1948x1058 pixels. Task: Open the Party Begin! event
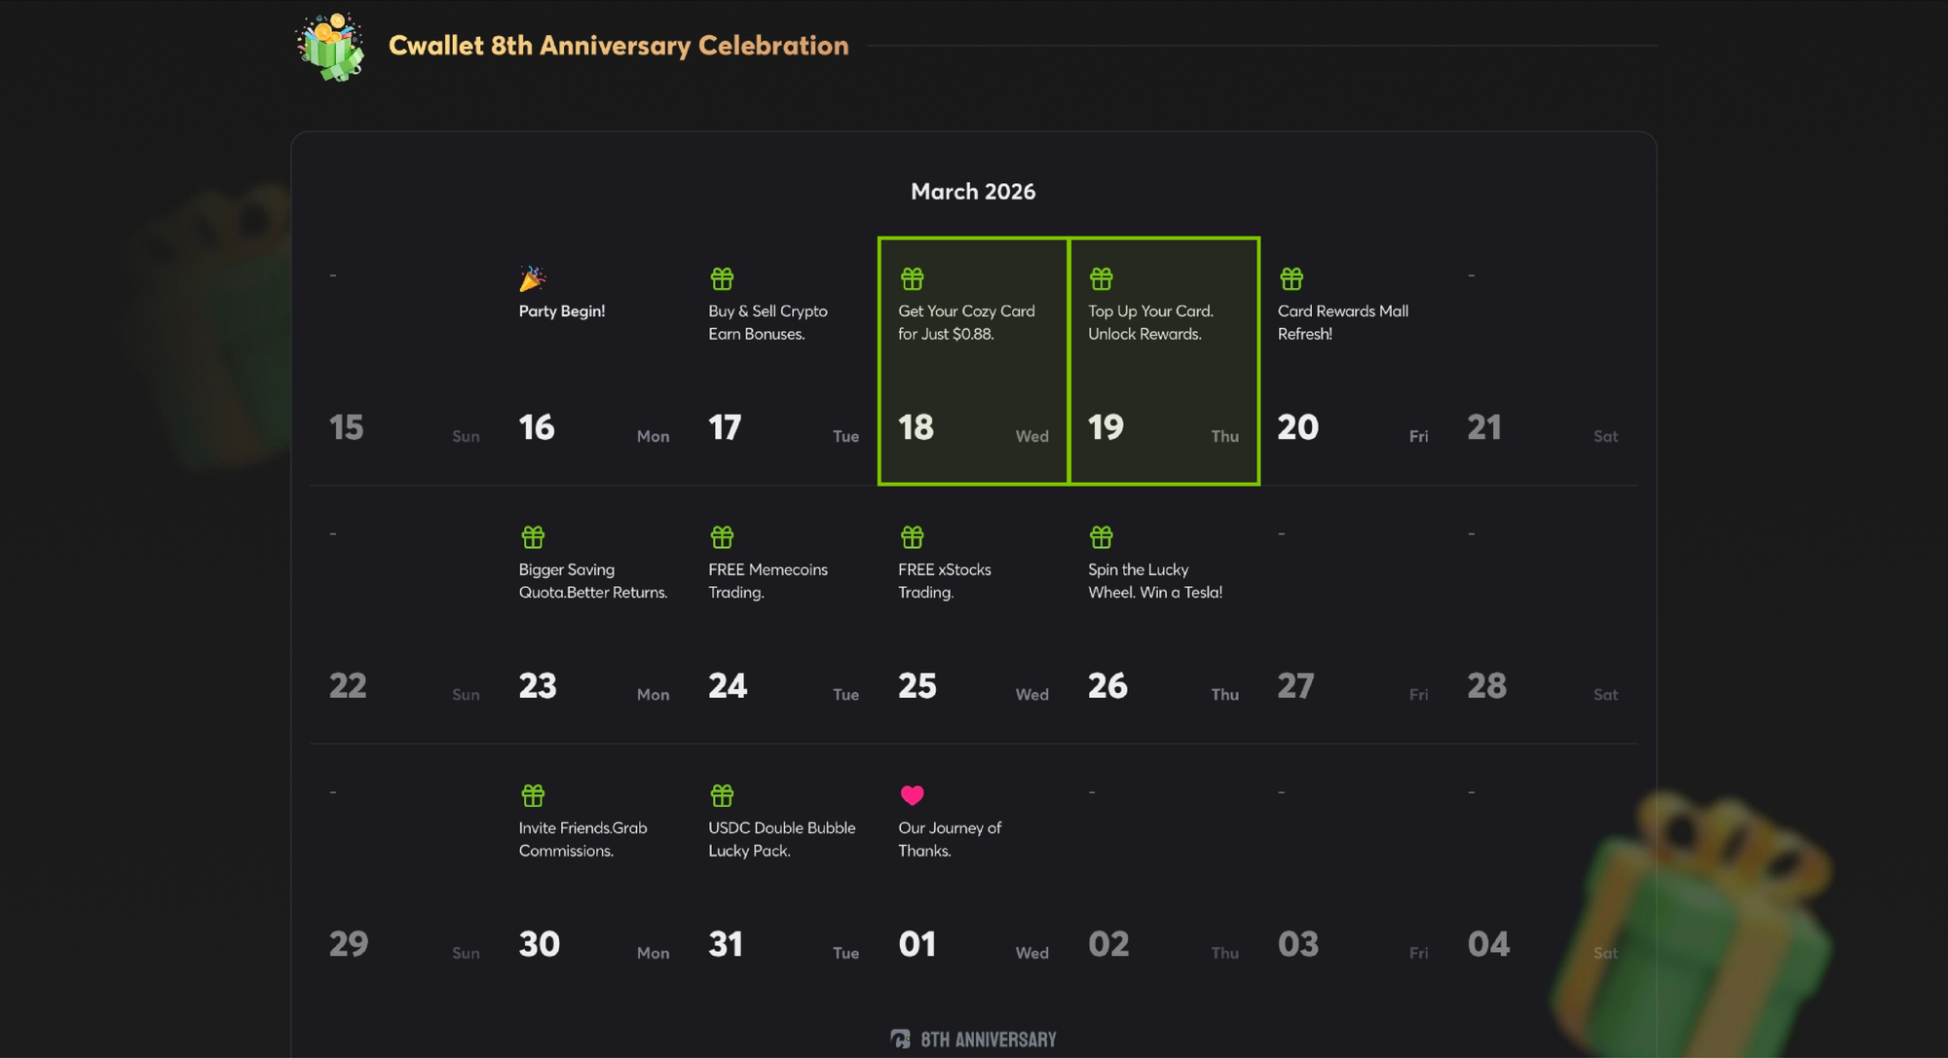[x=561, y=311]
